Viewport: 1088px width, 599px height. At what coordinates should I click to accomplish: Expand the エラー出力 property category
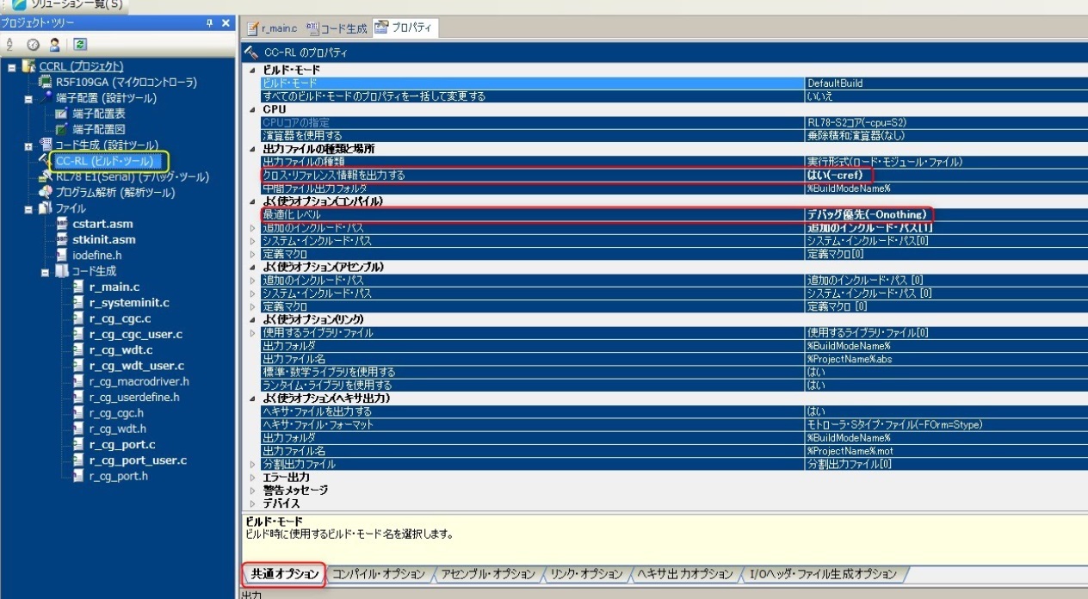click(252, 478)
